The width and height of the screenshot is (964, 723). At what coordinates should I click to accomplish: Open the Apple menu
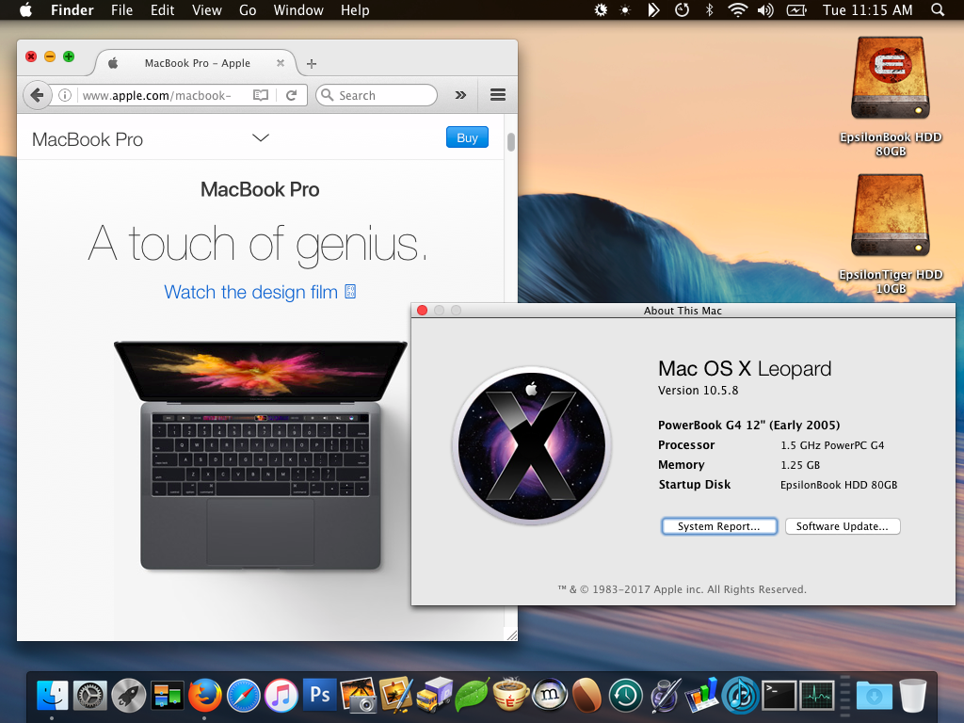coord(25,9)
